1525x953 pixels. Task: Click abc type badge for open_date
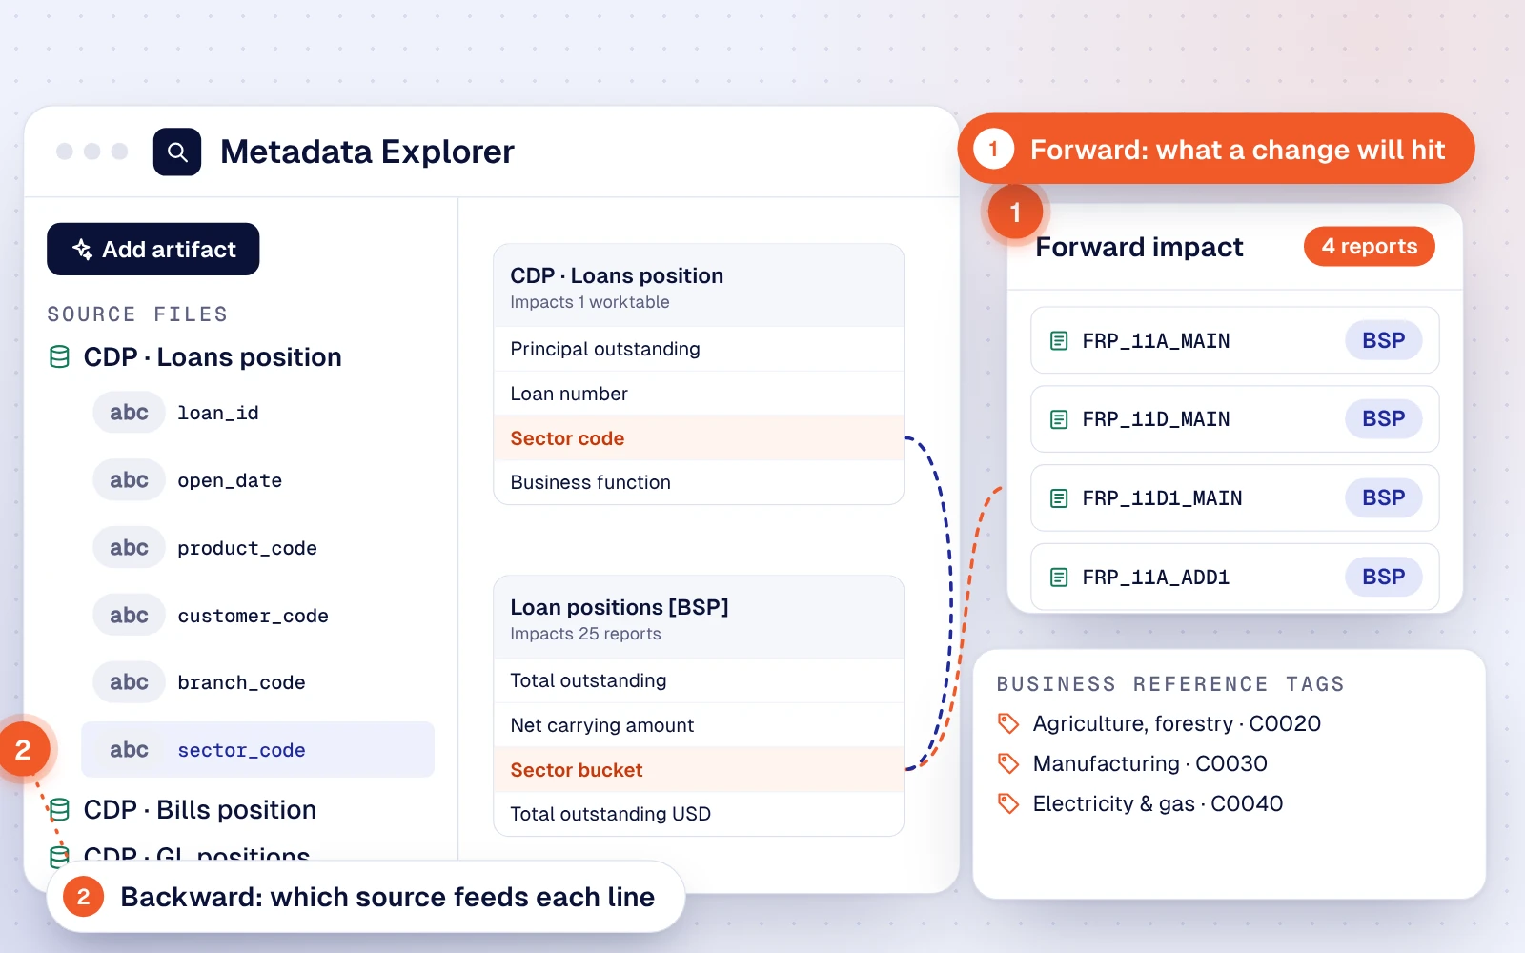tap(129, 480)
